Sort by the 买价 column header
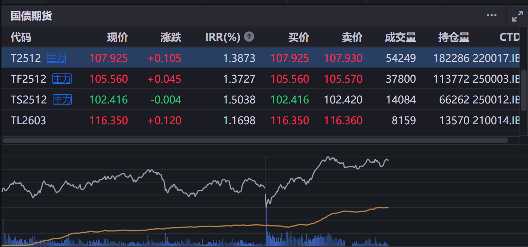This screenshot has height=247, width=528. pos(299,37)
